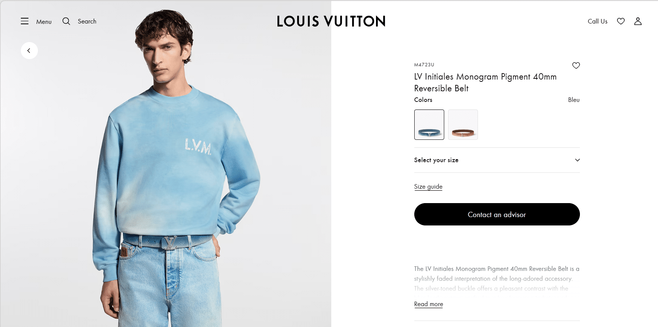Click Call Us in header
658x327 pixels.
click(597, 21)
